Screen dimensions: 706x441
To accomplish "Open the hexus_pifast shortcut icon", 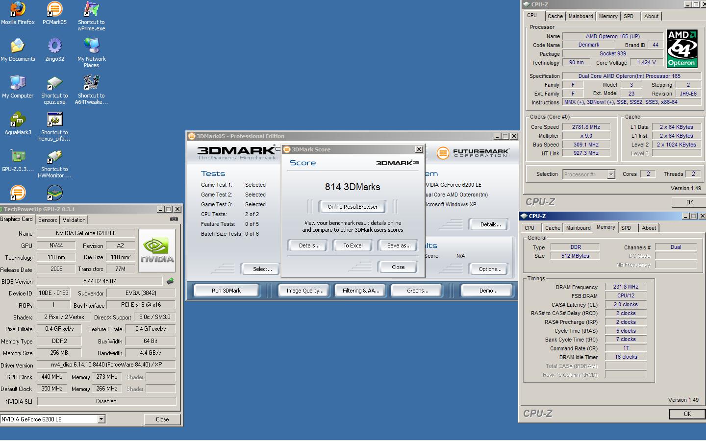I will pos(54,119).
